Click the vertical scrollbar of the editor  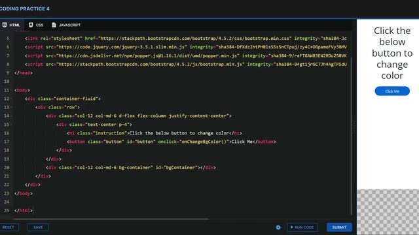pos(351,136)
